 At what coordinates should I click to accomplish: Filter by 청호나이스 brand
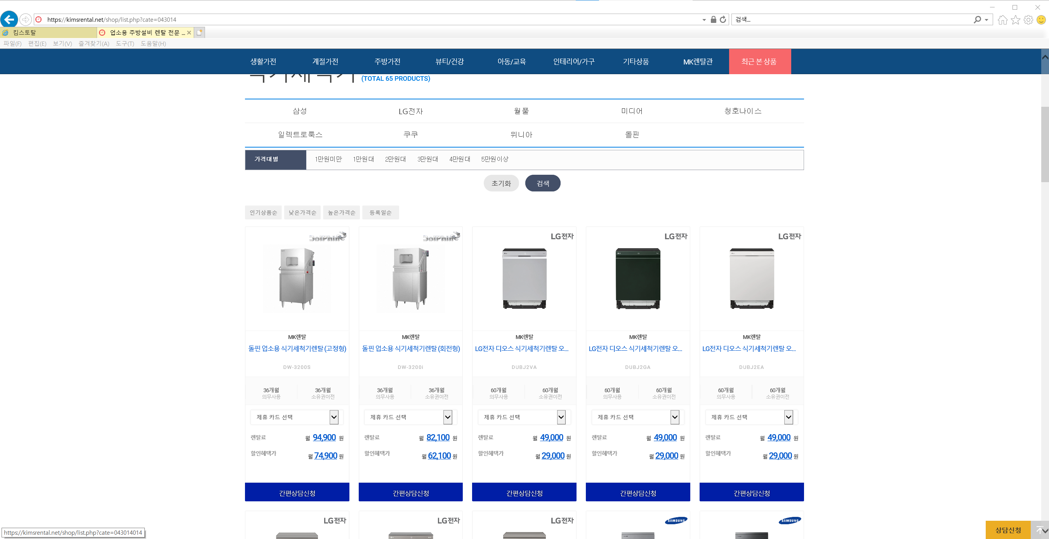coord(743,111)
